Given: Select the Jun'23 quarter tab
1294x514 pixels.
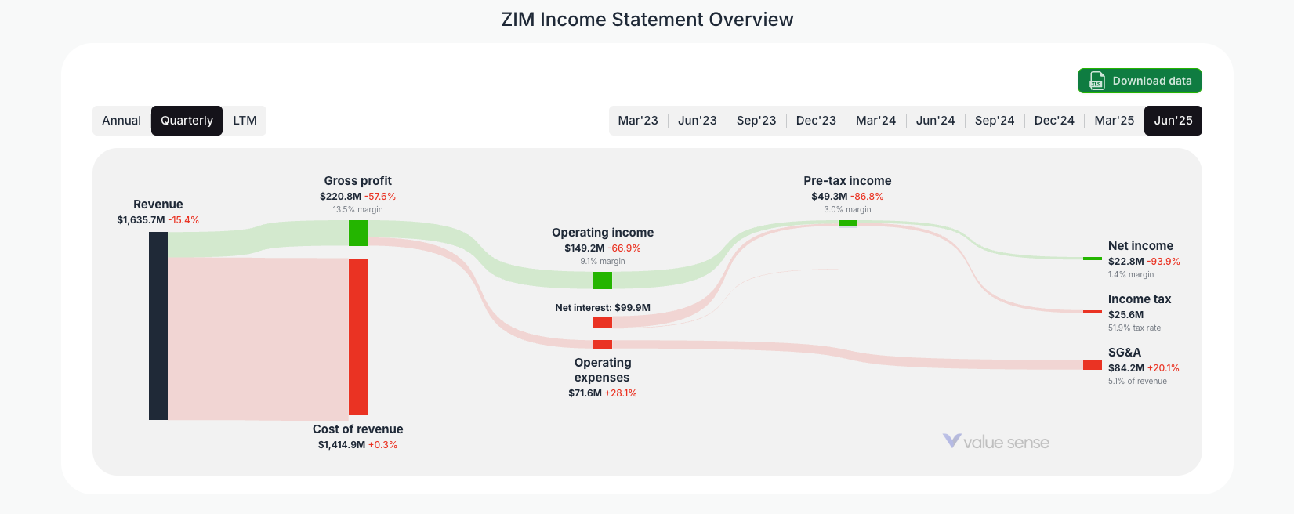Looking at the screenshot, I should [697, 120].
